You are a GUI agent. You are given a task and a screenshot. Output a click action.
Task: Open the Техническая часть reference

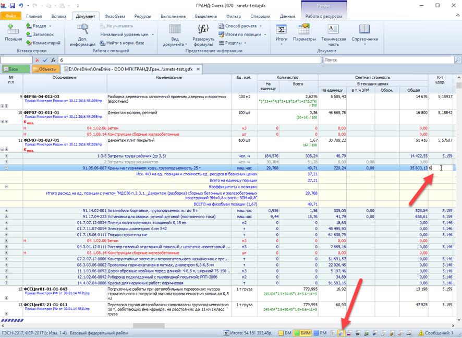[x=334, y=35]
